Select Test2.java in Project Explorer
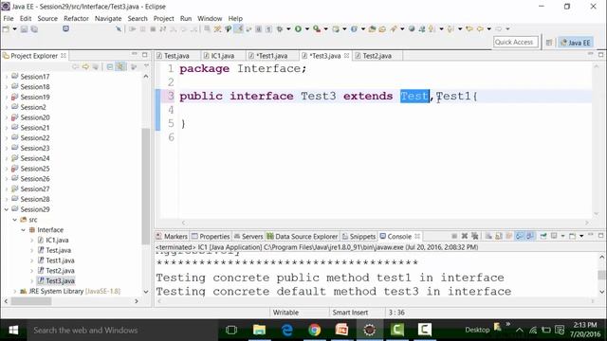 tap(60, 271)
